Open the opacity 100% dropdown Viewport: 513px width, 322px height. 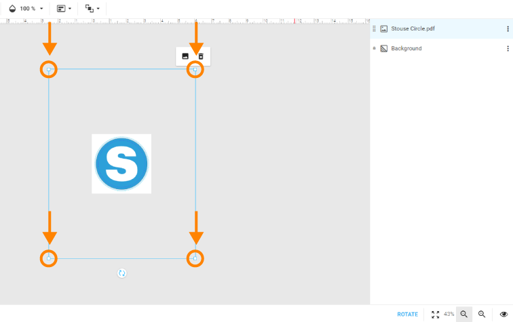(x=27, y=9)
